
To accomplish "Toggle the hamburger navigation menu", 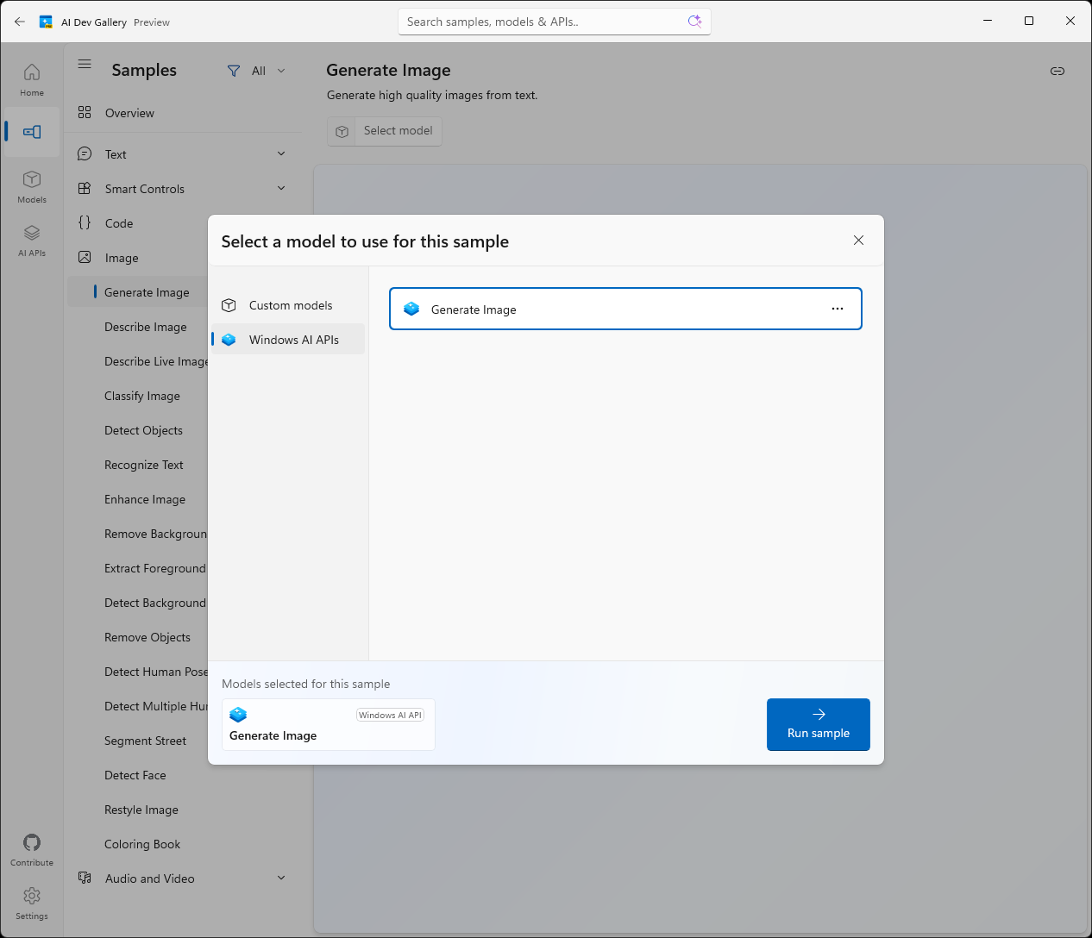I will 85,64.
